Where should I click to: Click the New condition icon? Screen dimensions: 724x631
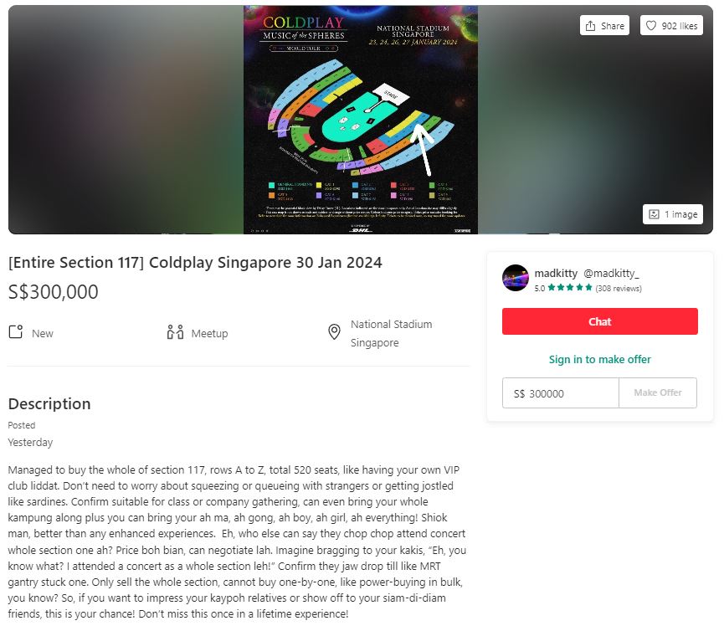pos(16,332)
